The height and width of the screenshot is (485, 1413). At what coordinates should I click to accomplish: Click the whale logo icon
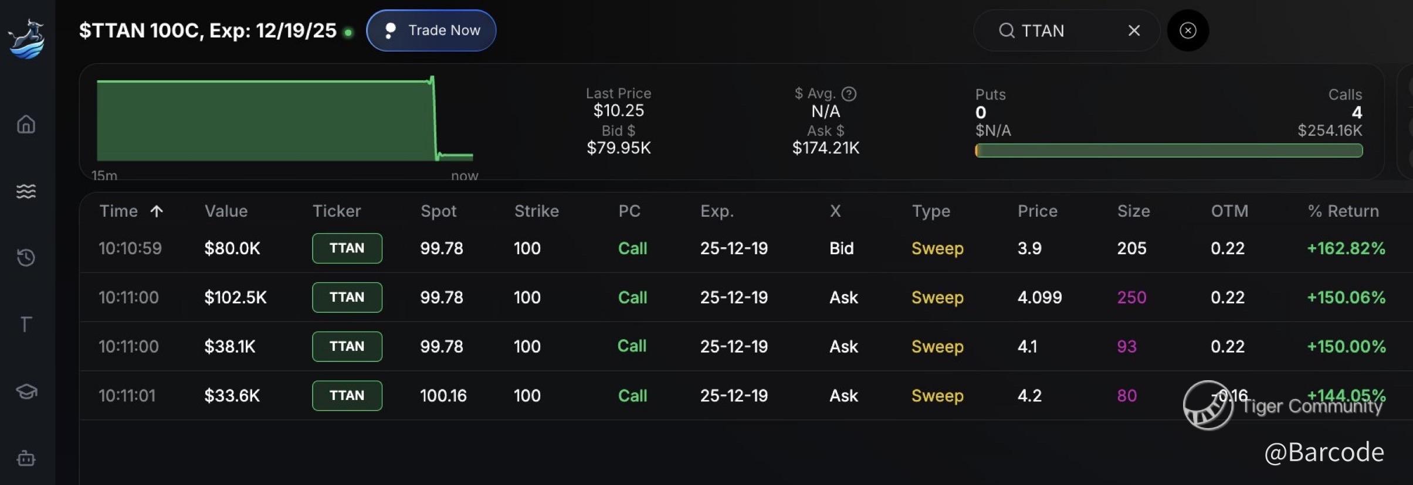tap(27, 39)
